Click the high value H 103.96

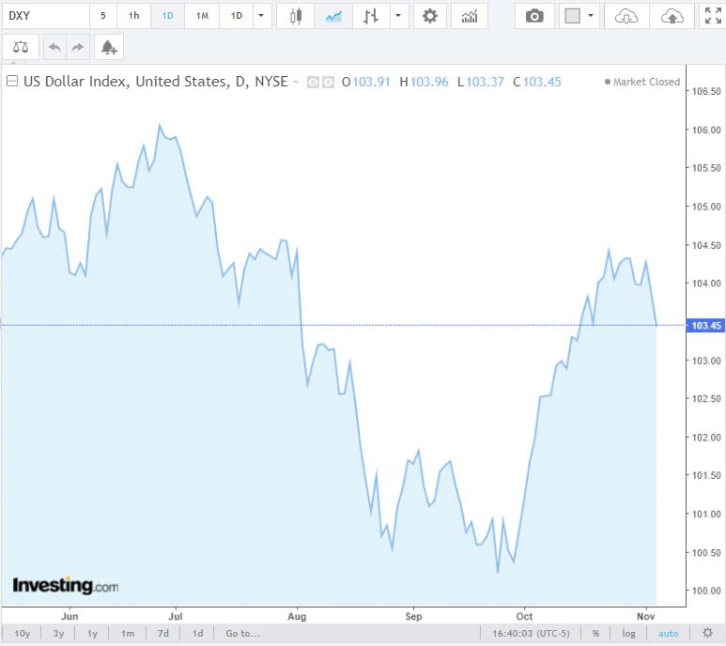424,82
